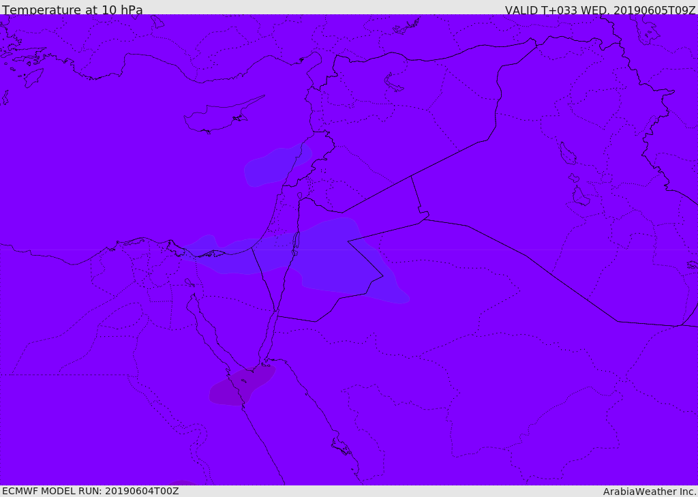698x497 pixels.
Task: Click the ECMWF MODEL RUN label
Action: (x=90, y=491)
